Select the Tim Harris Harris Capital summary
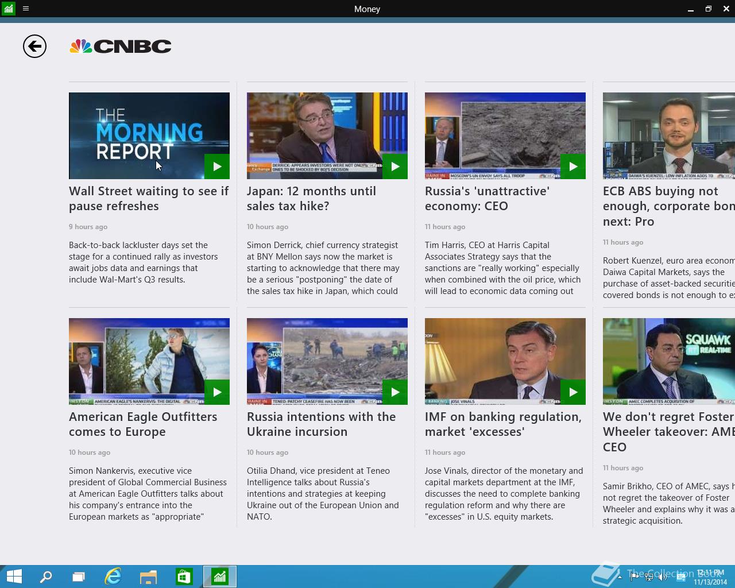 click(503, 268)
